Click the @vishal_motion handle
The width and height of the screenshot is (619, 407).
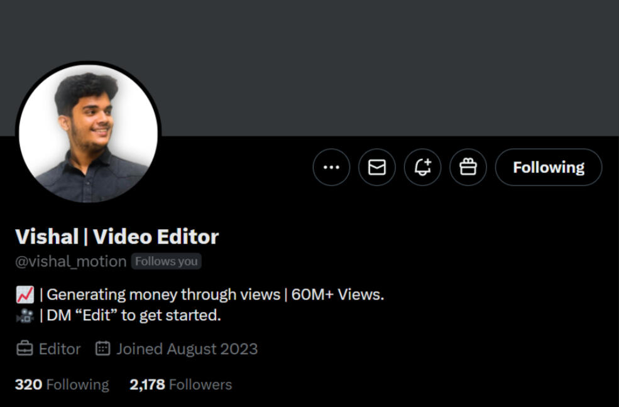pyautogui.click(x=70, y=261)
